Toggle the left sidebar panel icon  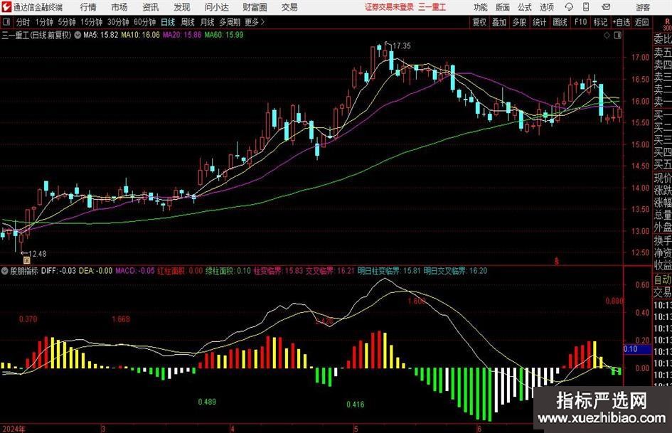pos(6,22)
